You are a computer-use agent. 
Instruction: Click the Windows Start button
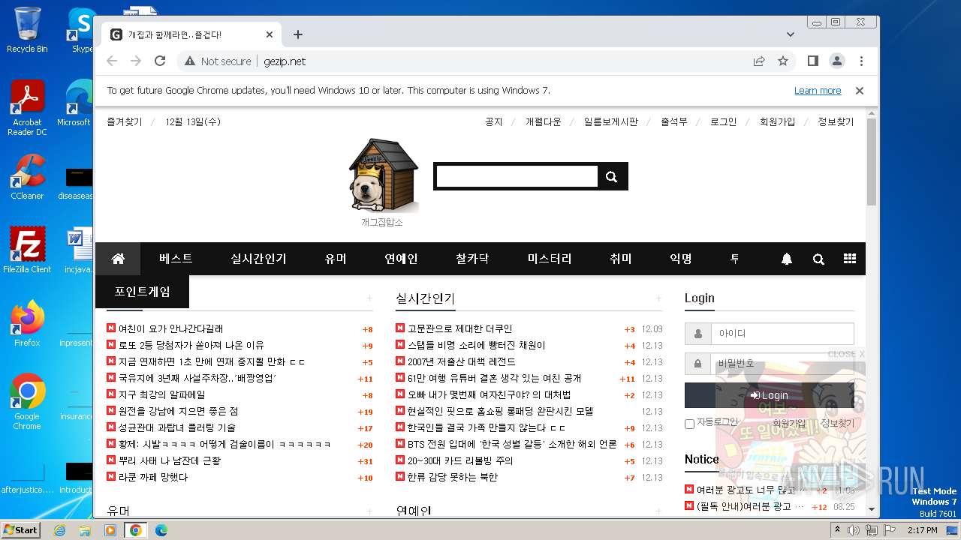(x=21, y=529)
